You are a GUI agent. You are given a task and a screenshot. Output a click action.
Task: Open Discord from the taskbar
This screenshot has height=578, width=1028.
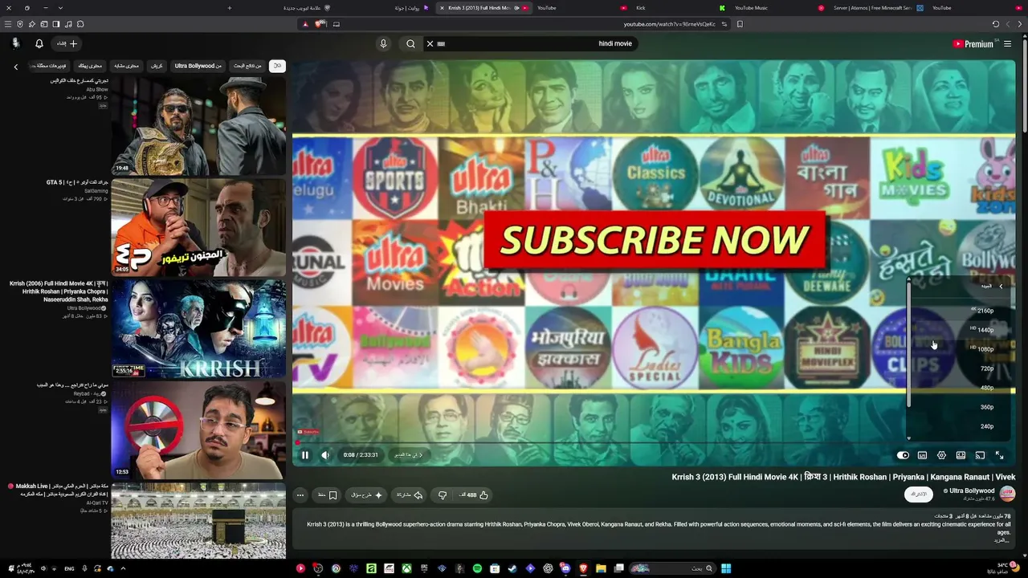tap(565, 568)
